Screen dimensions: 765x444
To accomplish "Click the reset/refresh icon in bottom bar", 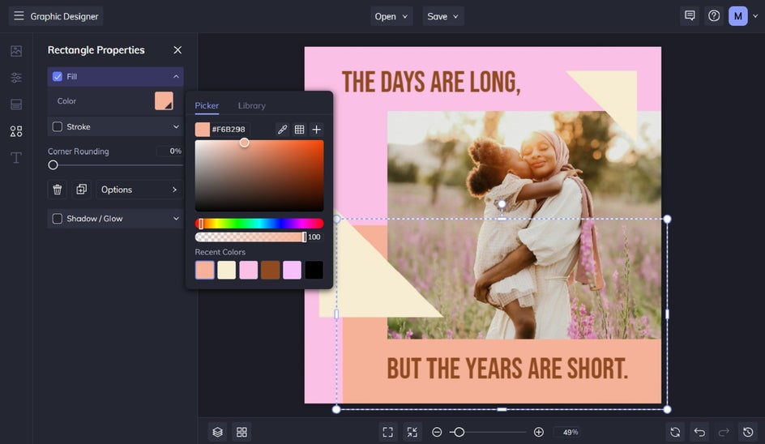I will (675, 432).
